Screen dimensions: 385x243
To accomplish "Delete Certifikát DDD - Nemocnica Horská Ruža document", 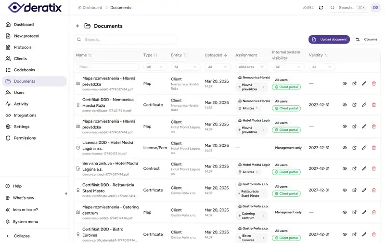I will click(x=374, y=105).
